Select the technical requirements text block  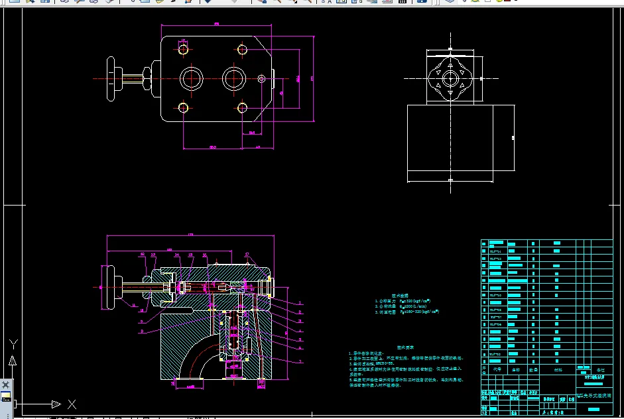click(x=406, y=367)
